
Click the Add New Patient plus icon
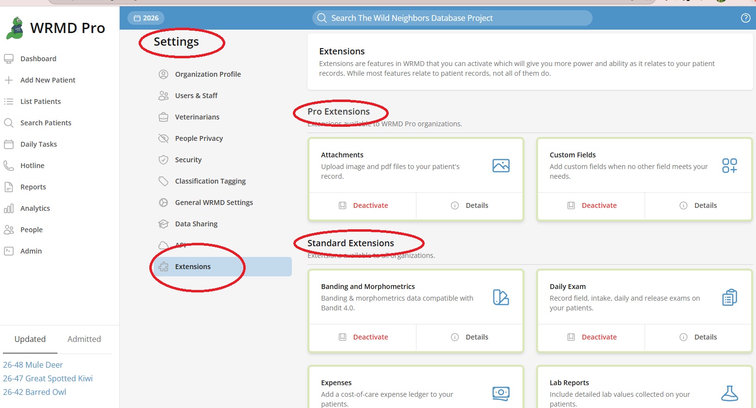9,80
